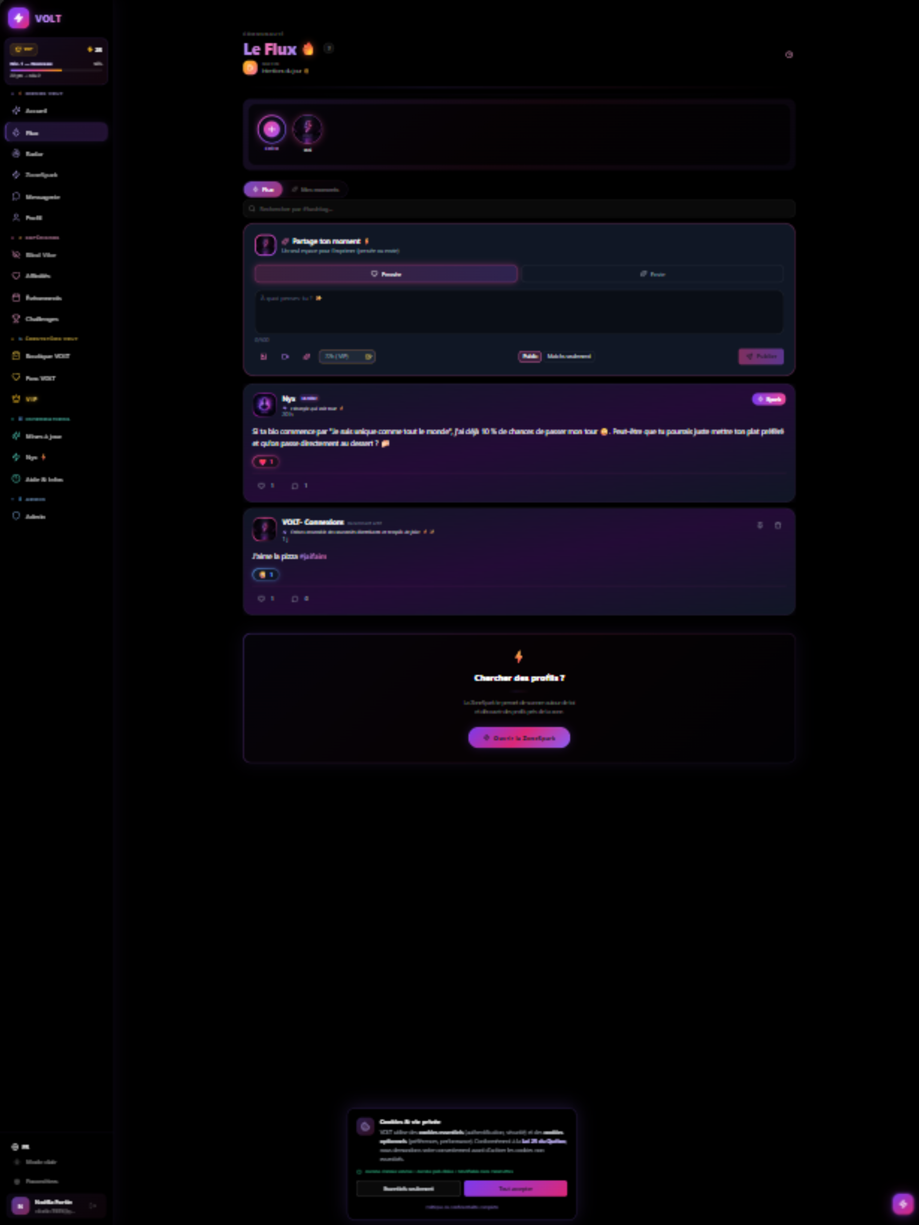Open the floating sparkle assistant button
Screen dimensions: 919x1225
click(x=903, y=1203)
